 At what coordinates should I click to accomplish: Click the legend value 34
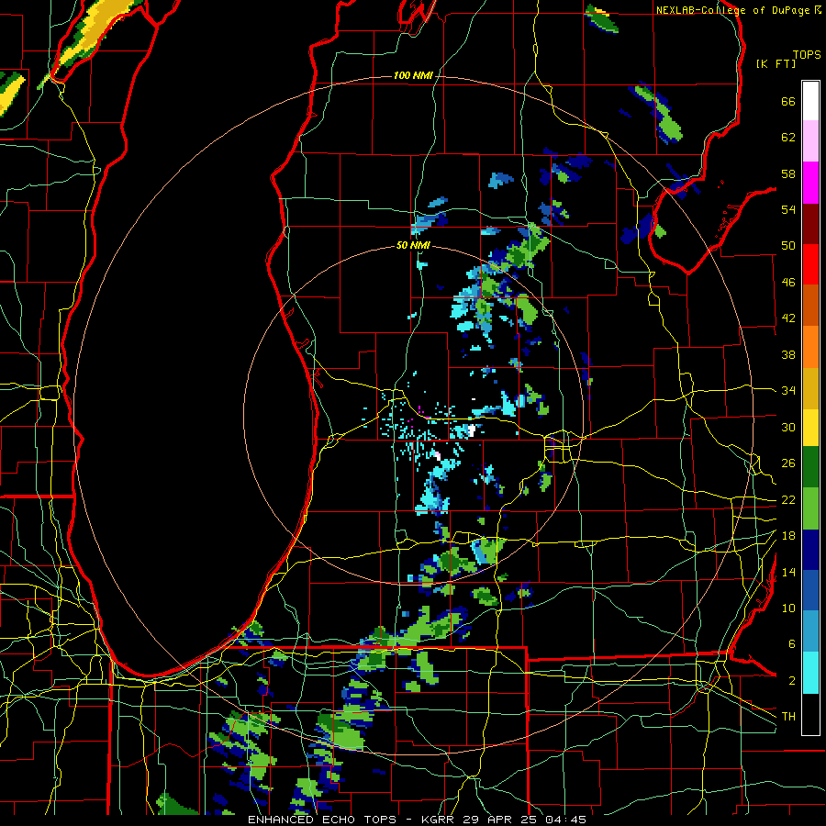coord(788,390)
